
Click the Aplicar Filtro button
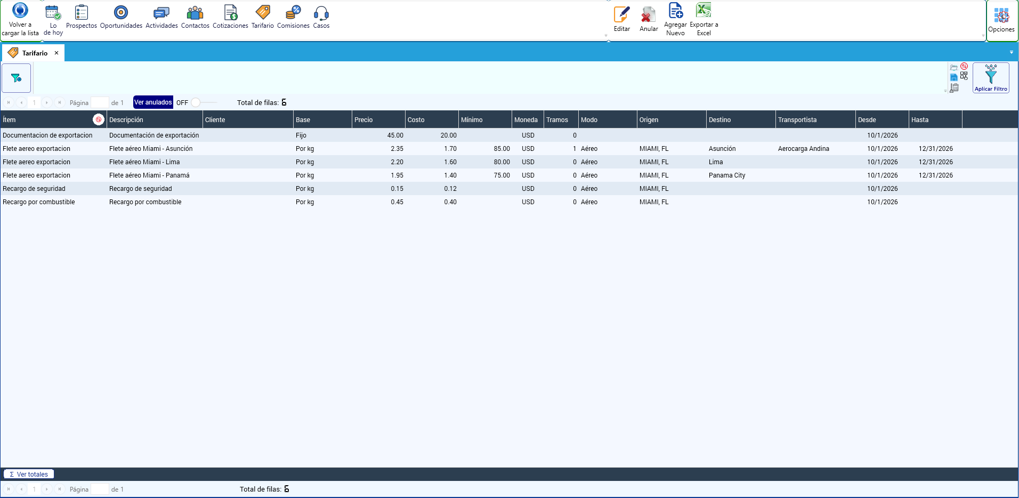[991, 78]
